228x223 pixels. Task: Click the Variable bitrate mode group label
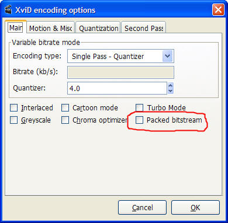point(46,43)
